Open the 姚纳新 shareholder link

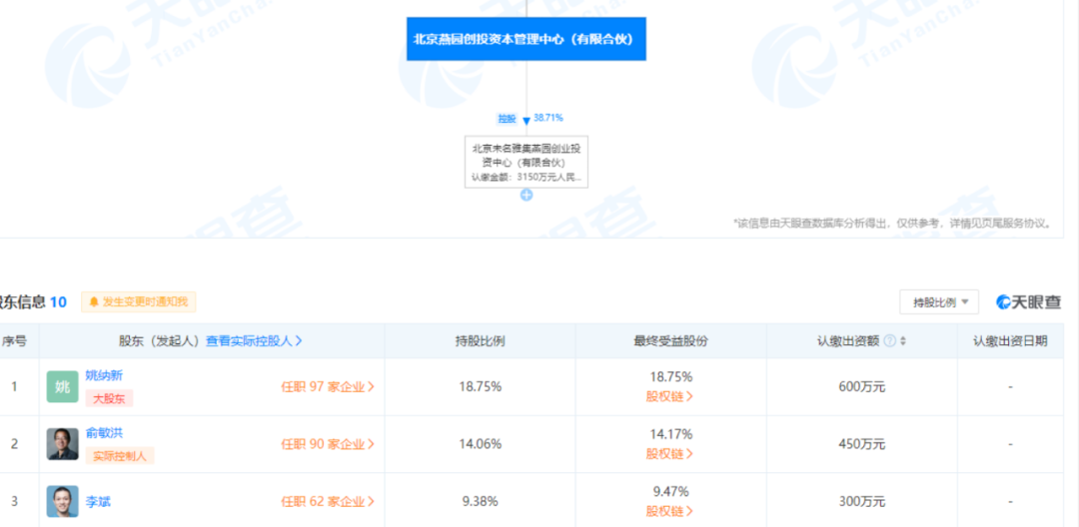click(x=104, y=376)
